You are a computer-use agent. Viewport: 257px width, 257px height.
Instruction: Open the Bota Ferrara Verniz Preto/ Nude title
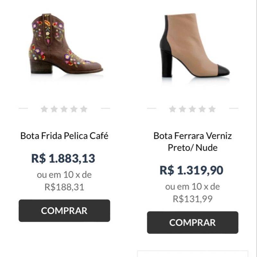pos(193,141)
